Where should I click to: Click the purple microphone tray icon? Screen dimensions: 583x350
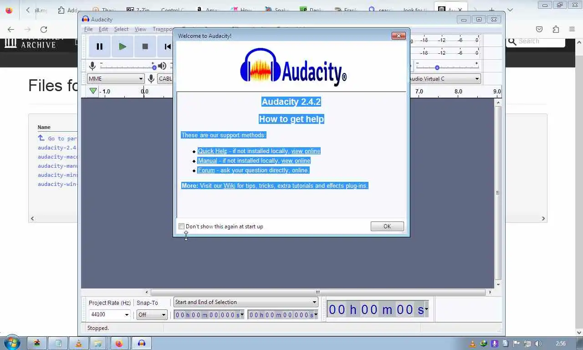coord(494,344)
